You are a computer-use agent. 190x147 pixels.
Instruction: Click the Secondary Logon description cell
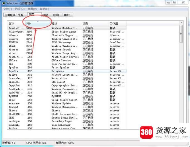(x=62, y=121)
